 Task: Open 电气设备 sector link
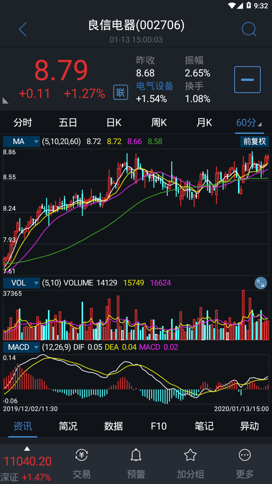click(155, 86)
